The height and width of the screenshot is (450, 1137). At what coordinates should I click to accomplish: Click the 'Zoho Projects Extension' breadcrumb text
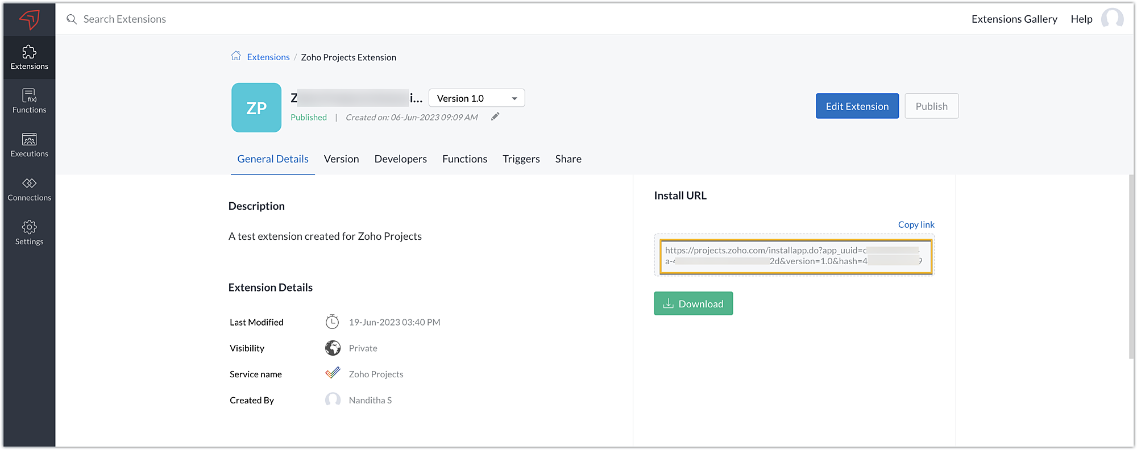coord(348,57)
